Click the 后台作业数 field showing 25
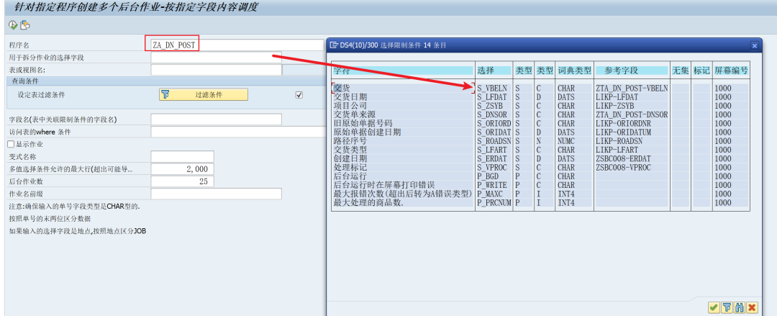This screenshot has width=777, height=316. (x=182, y=181)
